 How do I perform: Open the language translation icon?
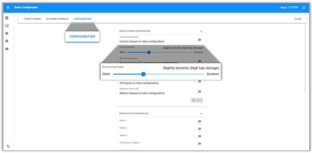point(8,146)
